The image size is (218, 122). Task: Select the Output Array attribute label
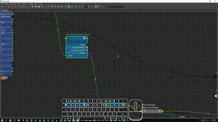(x=5, y=14)
